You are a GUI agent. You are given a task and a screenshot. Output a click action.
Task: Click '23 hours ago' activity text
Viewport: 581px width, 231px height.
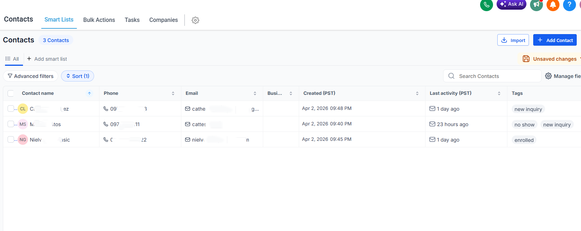(x=452, y=124)
